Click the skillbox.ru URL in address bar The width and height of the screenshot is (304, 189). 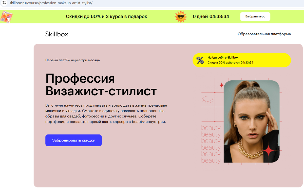pyautogui.click(x=51, y=3)
